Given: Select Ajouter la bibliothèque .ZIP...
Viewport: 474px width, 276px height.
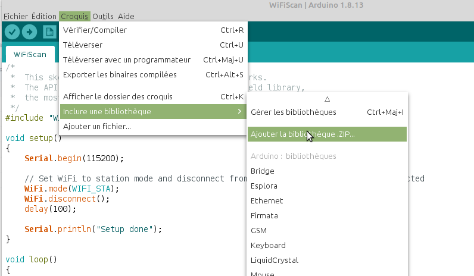Looking at the screenshot, I should 327,134.
